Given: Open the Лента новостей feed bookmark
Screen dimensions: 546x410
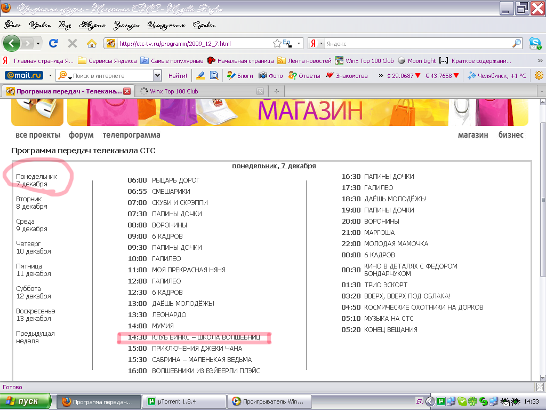Looking at the screenshot, I should [304, 61].
